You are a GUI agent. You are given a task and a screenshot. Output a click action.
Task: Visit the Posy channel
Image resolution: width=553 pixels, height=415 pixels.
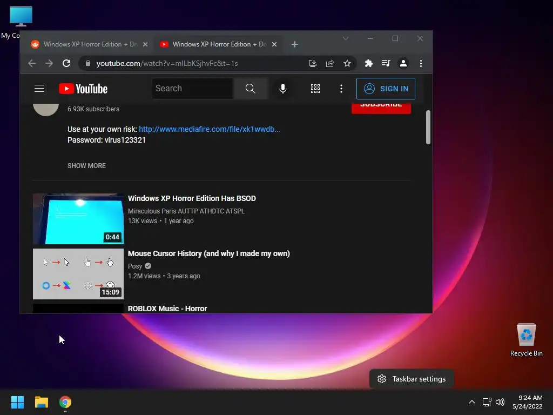tap(134, 266)
